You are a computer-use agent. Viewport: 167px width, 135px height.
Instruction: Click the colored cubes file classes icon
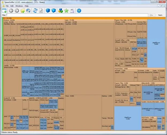(x=60, y=10)
